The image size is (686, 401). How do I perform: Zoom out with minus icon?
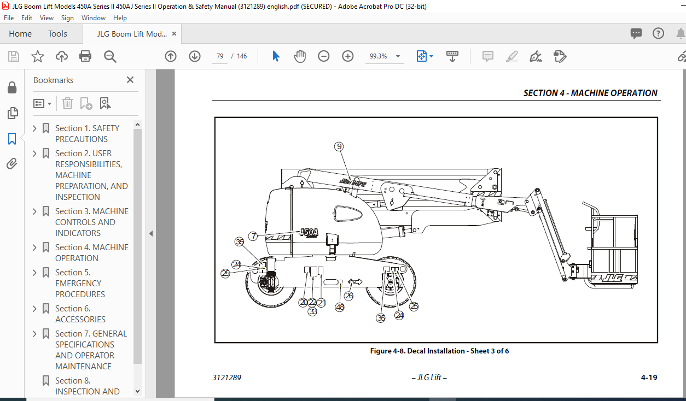coord(324,56)
